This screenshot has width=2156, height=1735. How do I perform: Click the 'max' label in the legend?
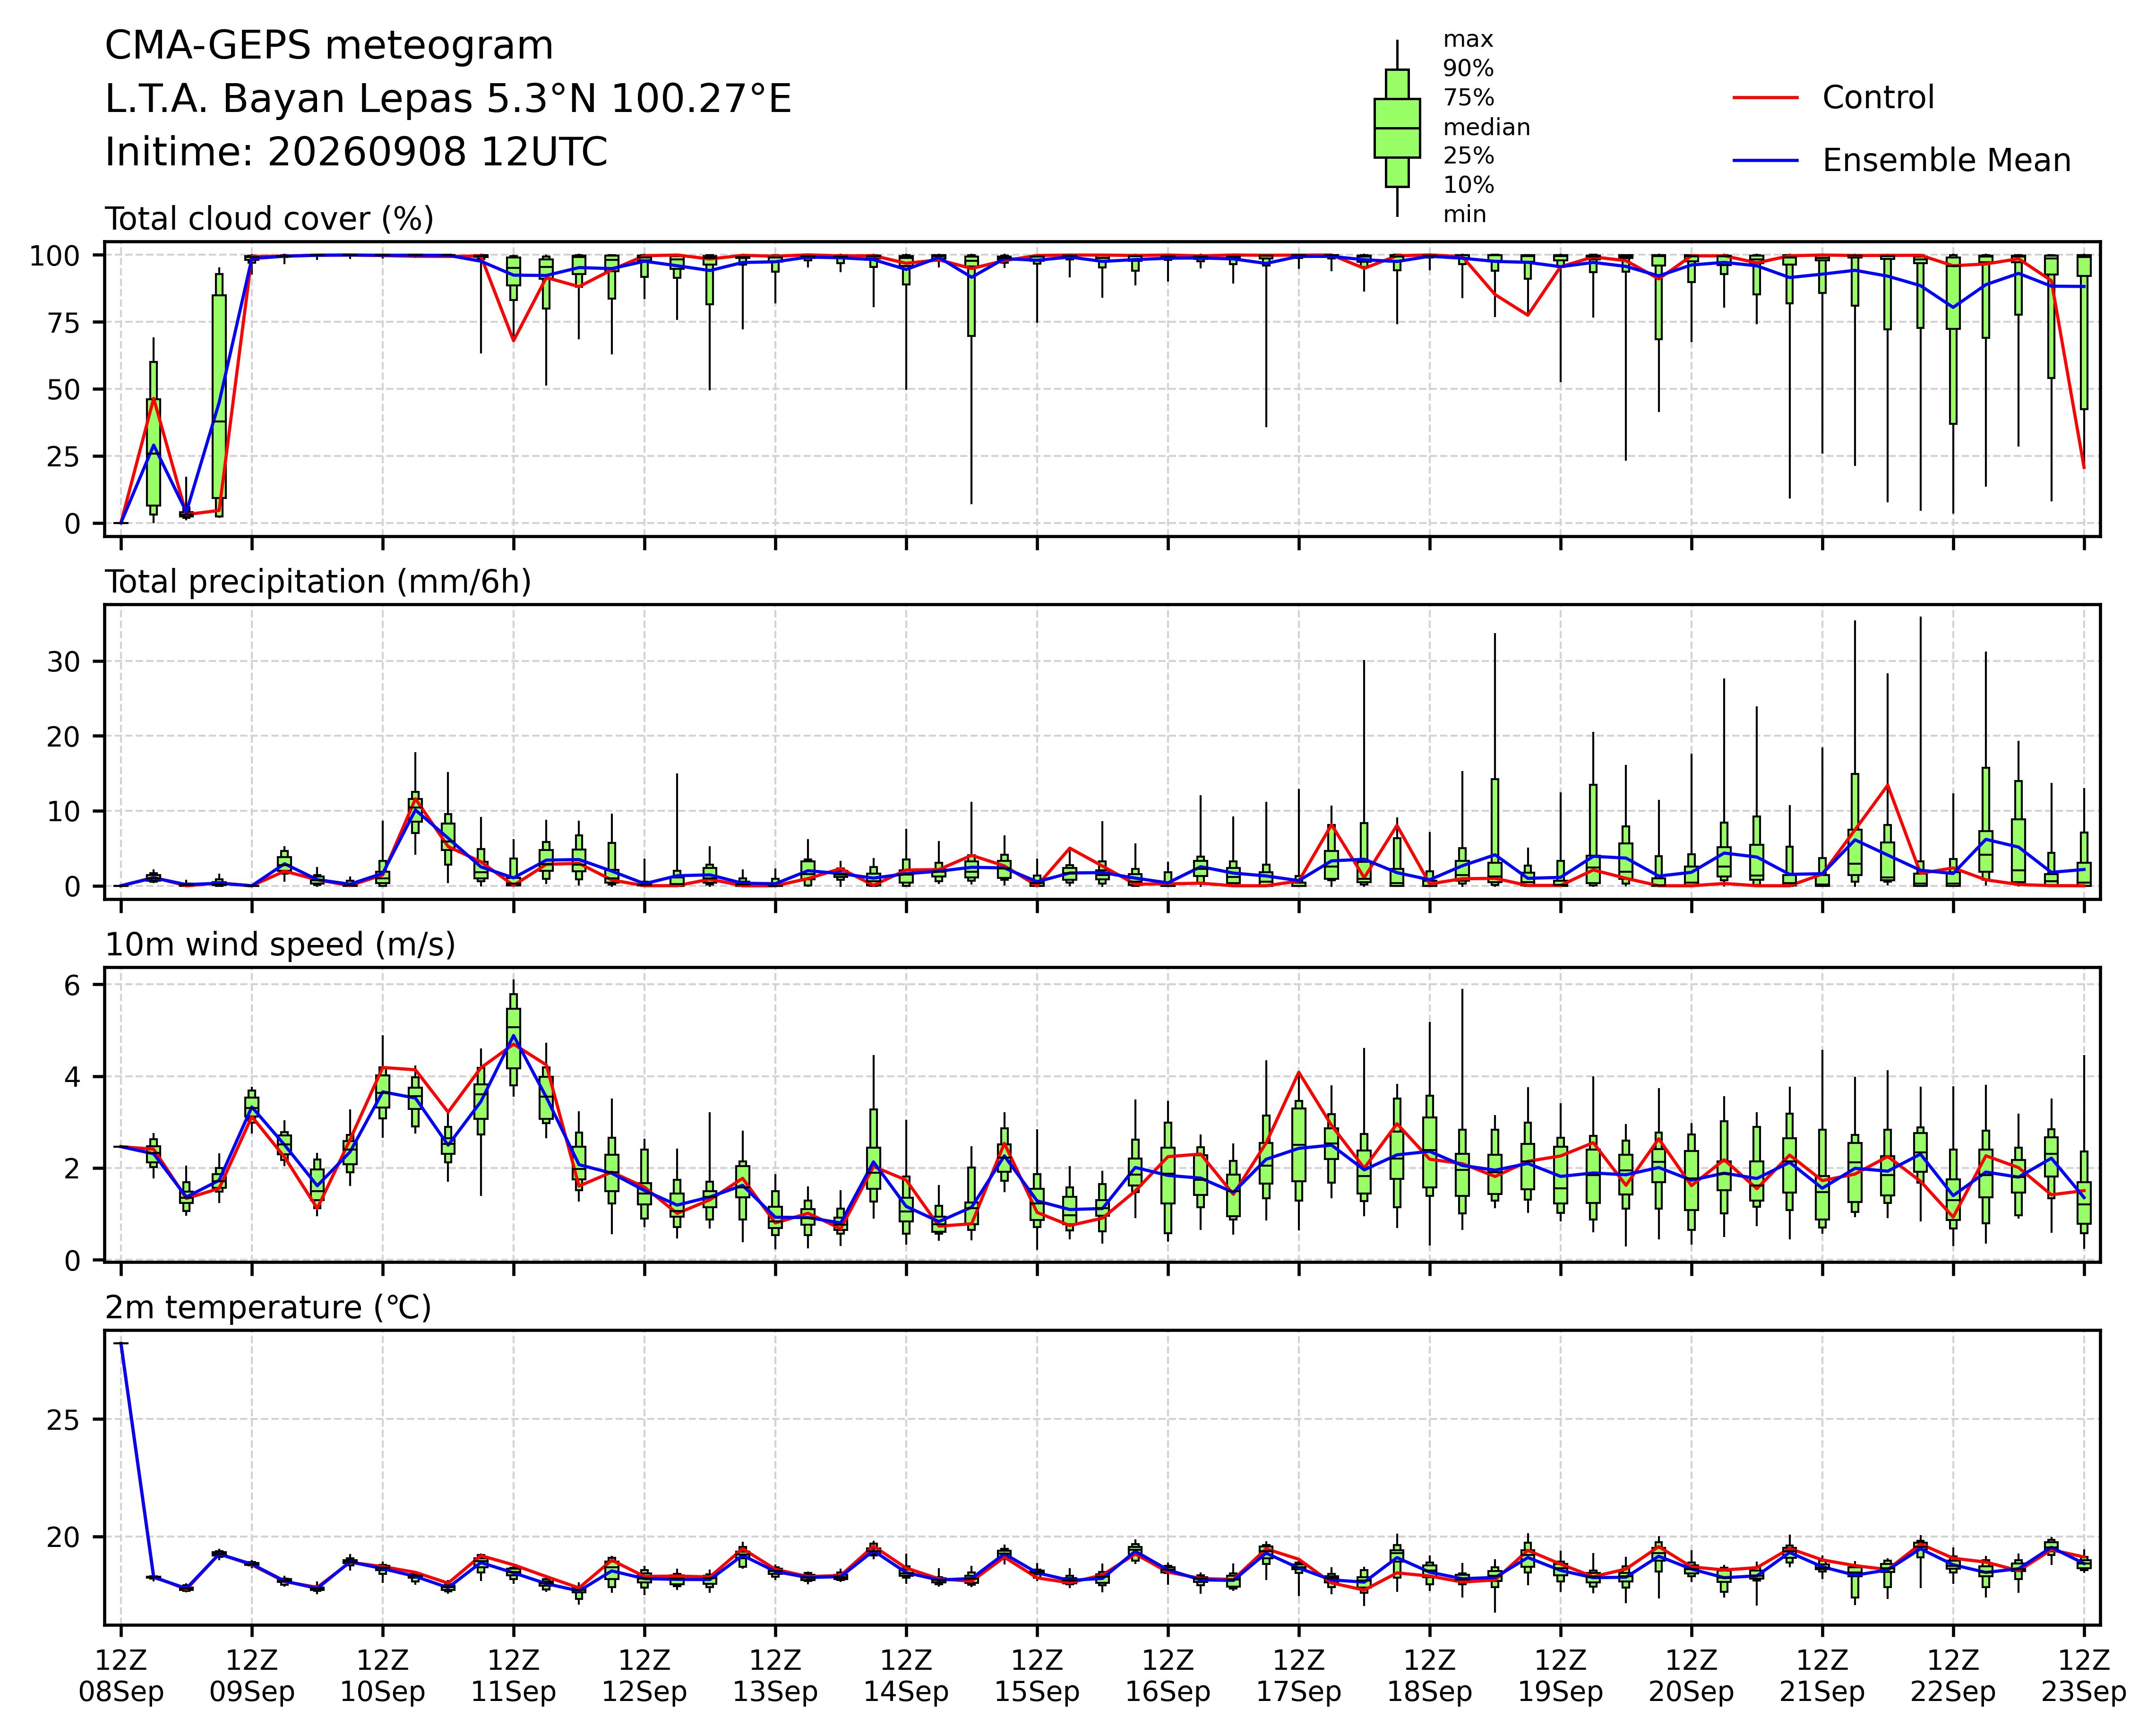[x=1468, y=40]
